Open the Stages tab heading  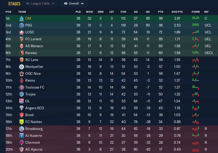click(x=14, y=4)
